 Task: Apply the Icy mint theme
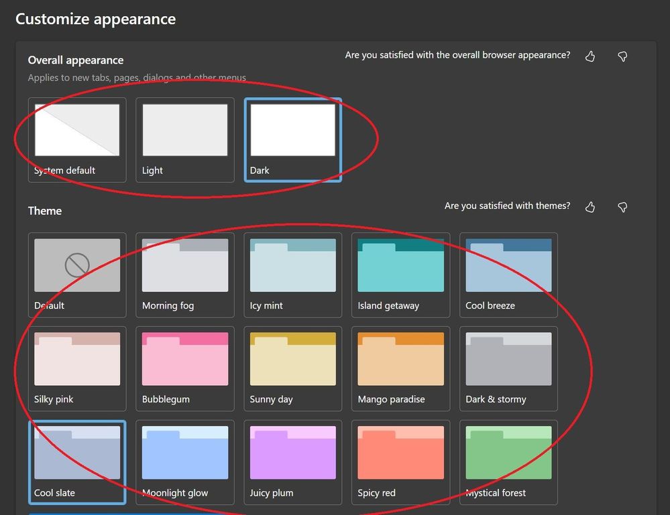pos(292,275)
